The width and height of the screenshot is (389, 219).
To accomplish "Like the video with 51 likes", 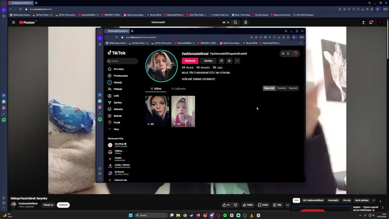I will 226,205.
